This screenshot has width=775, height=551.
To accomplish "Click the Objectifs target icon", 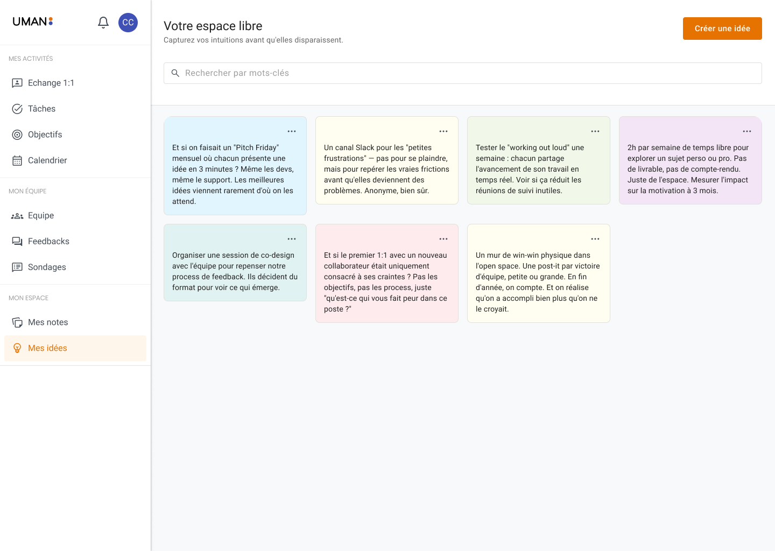I will [17, 134].
